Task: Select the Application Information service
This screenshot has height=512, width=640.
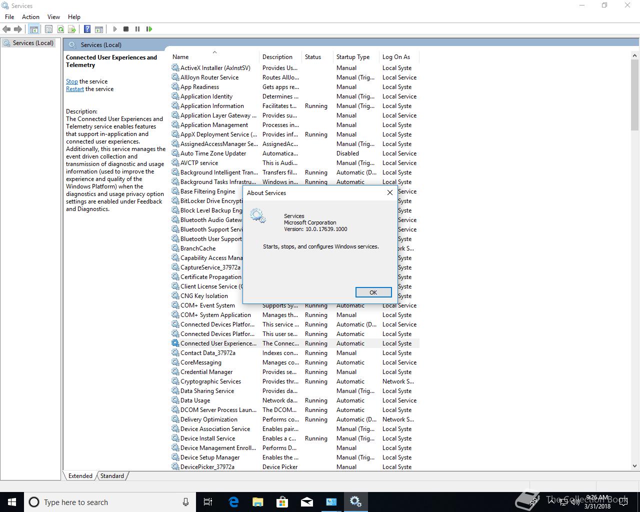Action: coord(295,106)
